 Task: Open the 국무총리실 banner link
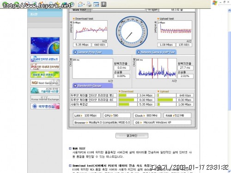[45, 106]
